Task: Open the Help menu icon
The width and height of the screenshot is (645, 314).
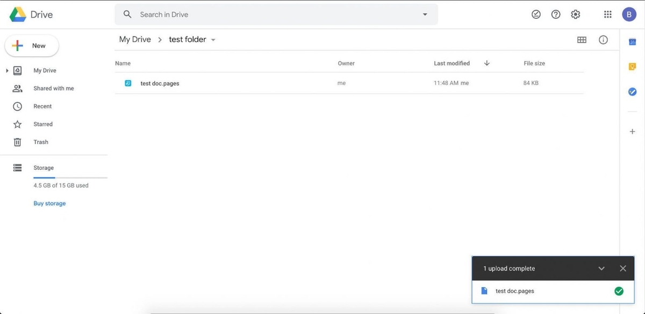Action: tap(555, 14)
